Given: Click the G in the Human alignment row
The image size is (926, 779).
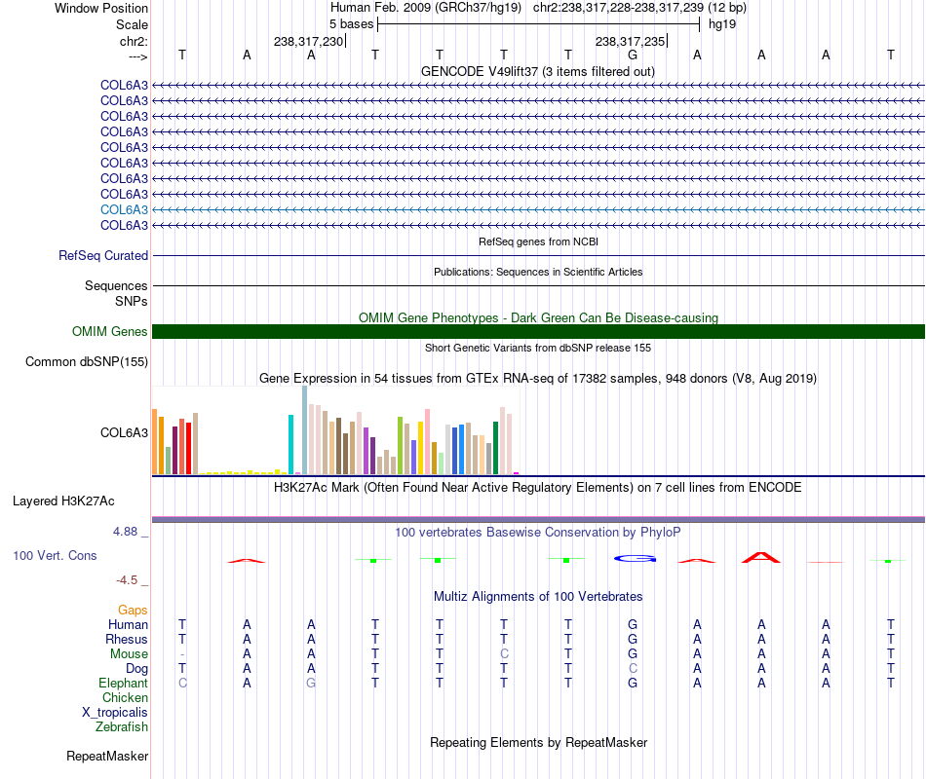Looking at the screenshot, I should pos(633,624).
